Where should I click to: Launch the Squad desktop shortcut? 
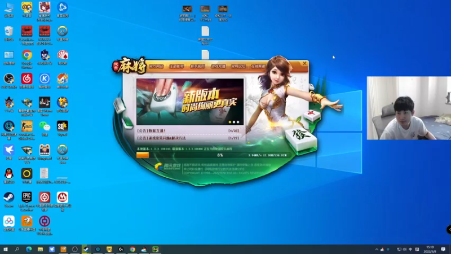tap(63, 126)
